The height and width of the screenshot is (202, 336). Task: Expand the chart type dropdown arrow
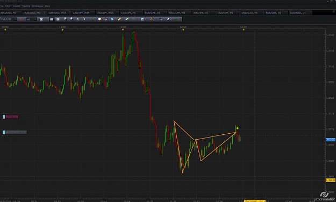pos(25,19)
